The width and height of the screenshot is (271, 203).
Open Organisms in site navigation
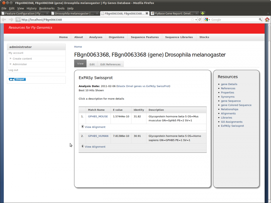(117, 37)
